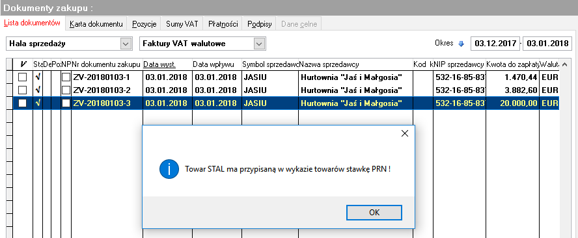Click the scroll up arrow of the table
578x238 pixels.
pos(564,64)
